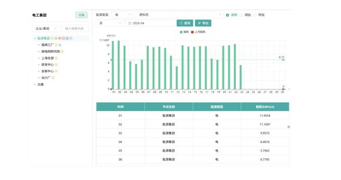Click the 节点名称 column header
Image resolution: width=341 pixels, height=180 pixels.
169,107
